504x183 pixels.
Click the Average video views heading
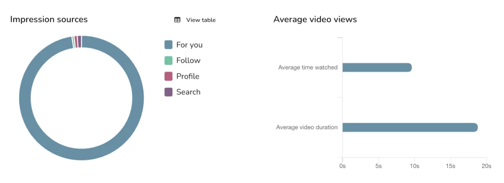tap(315, 19)
